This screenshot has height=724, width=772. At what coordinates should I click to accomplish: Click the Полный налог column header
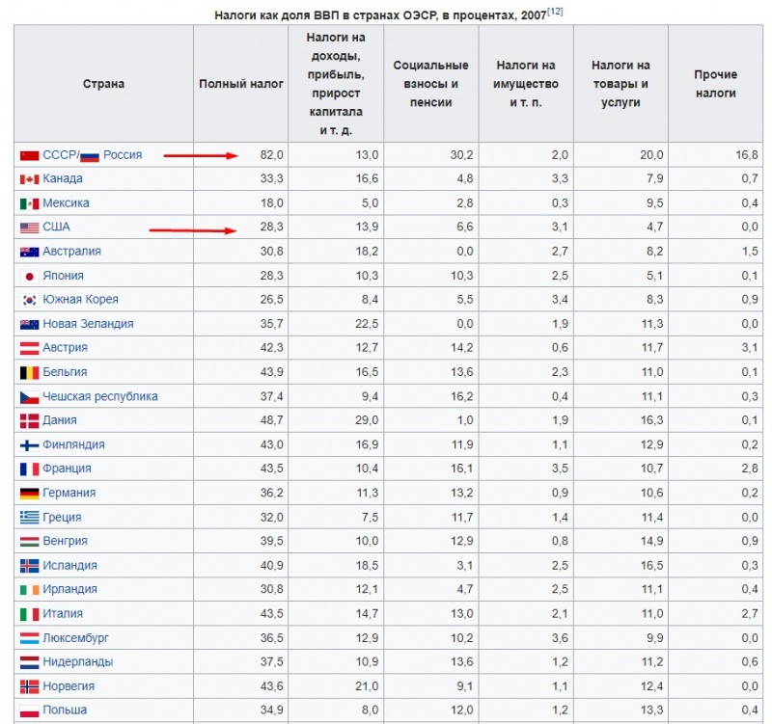pyautogui.click(x=241, y=84)
